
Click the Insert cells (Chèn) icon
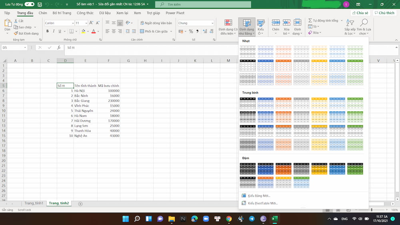point(276,23)
